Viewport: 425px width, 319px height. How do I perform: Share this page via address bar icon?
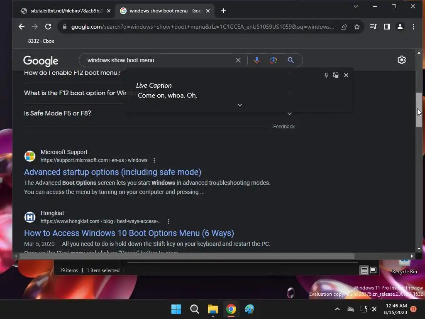click(344, 27)
